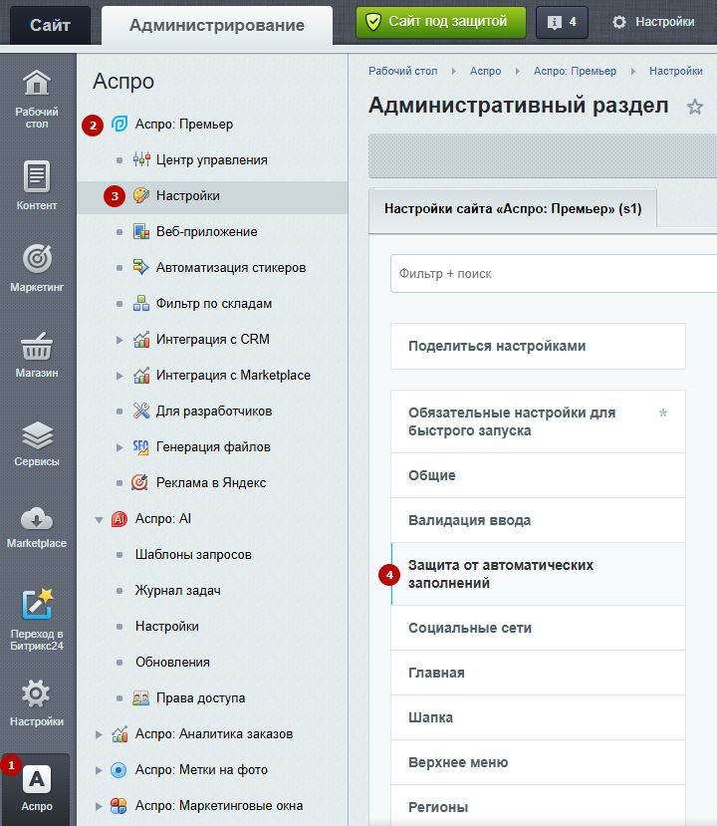Open Настройки gear section in sidebar
The image size is (717, 826).
[x=36, y=702]
